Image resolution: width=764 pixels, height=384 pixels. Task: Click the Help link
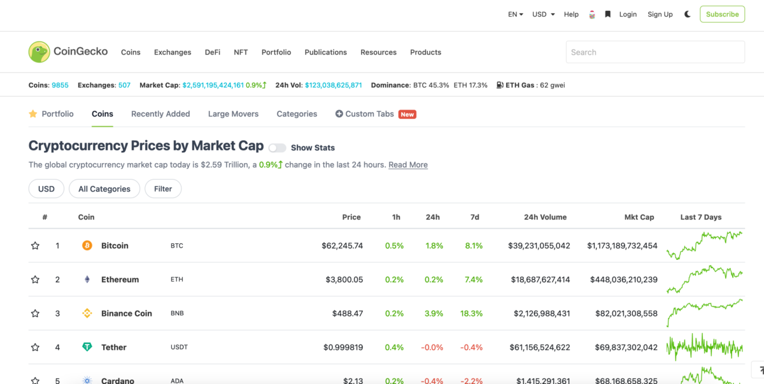pyautogui.click(x=571, y=14)
